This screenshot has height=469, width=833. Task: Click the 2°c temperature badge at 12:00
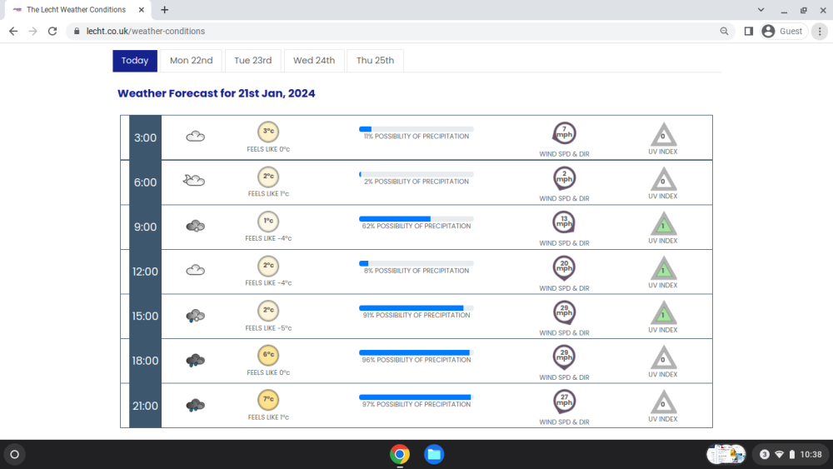coord(268,266)
